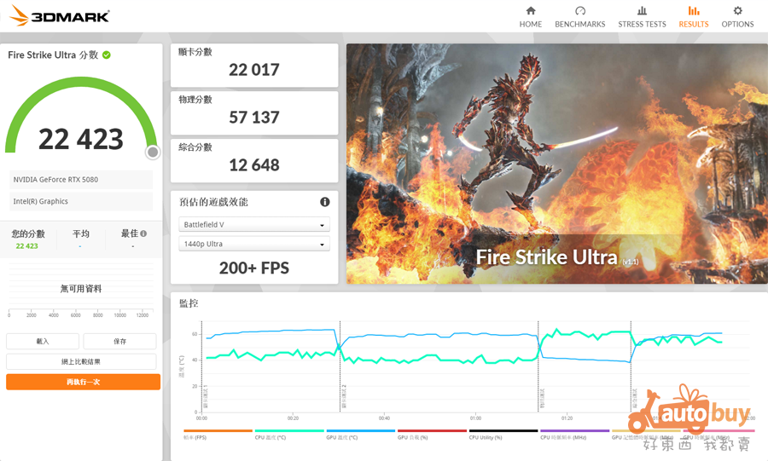Go to the Home tab icon
768x461 pixels.
(x=530, y=11)
